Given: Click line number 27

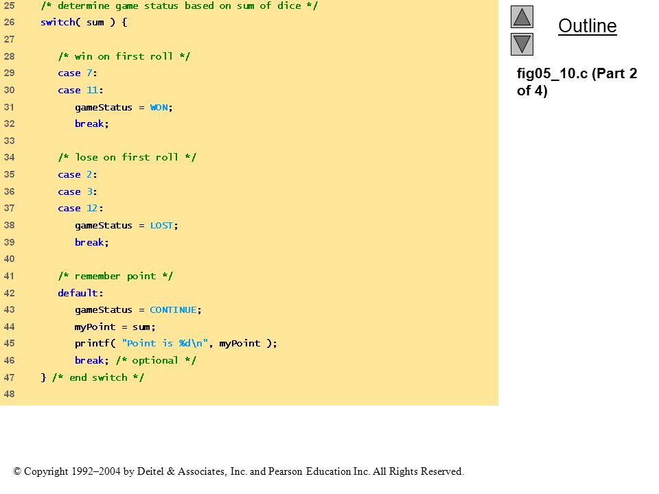Looking at the screenshot, I should [9, 40].
